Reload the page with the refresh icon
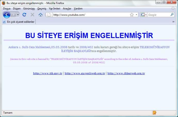 tap(24, 15)
